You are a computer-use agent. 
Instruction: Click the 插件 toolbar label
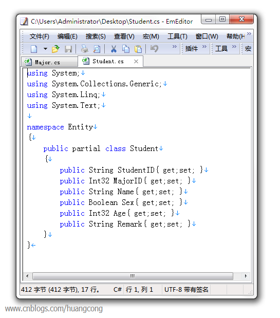coord(192,49)
